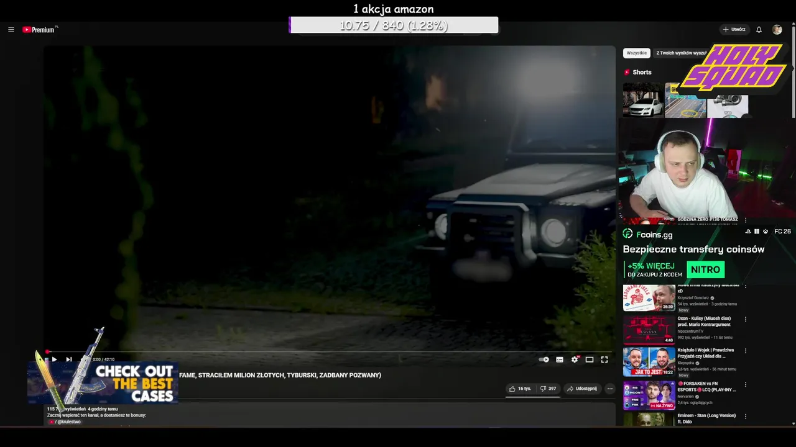This screenshot has width=796, height=447.
Task: Toggle subtitles in the player
Action: [560, 359]
